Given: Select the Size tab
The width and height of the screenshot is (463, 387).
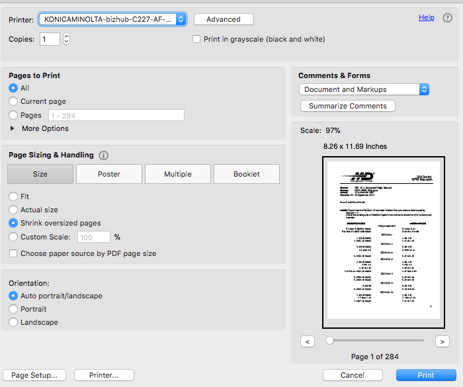Looking at the screenshot, I should click(40, 174).
